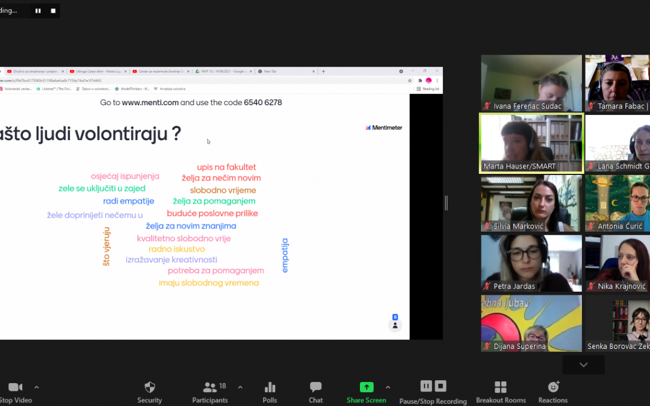The width and height of the screenshot is (650, 406).
Task: Select Silvia Marković's video tile
Action: [531, 203]
